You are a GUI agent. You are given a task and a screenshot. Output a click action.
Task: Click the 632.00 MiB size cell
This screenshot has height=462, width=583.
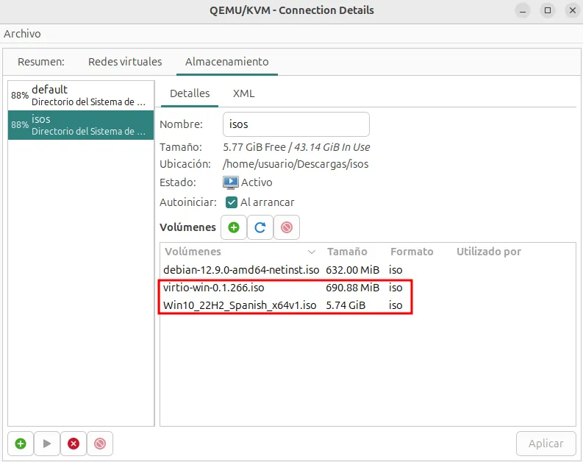(x=352, y=270)
